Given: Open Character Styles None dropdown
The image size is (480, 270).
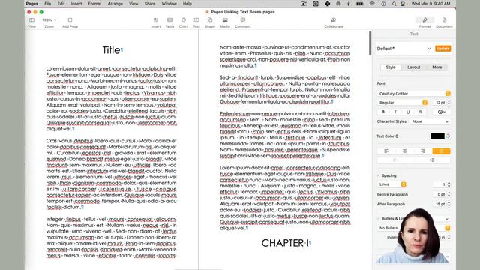Looking at the screenshot, I should (430, 121).
